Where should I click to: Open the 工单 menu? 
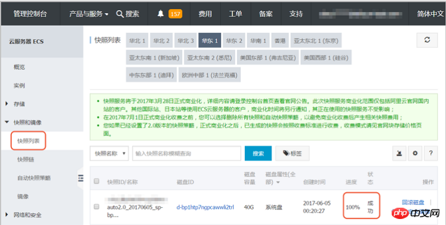pos(235,14)
